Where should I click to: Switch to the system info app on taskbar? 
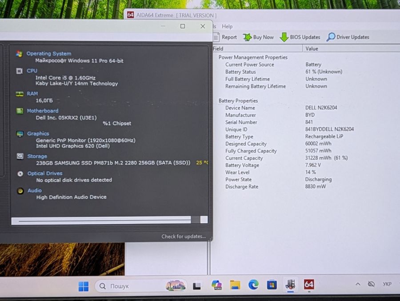[290, 284]
